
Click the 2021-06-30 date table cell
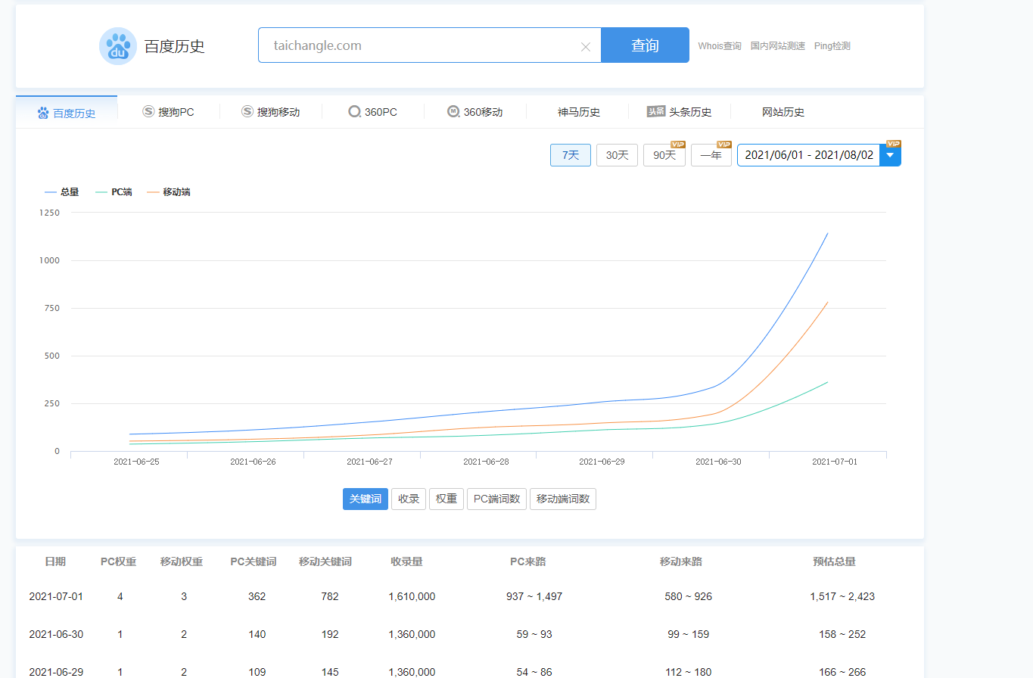coord(56,634)
